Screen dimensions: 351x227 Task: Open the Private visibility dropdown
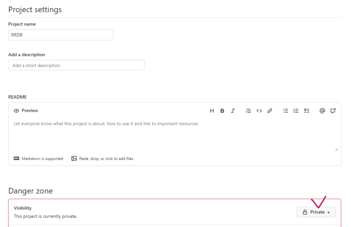[x=316, y=212]
